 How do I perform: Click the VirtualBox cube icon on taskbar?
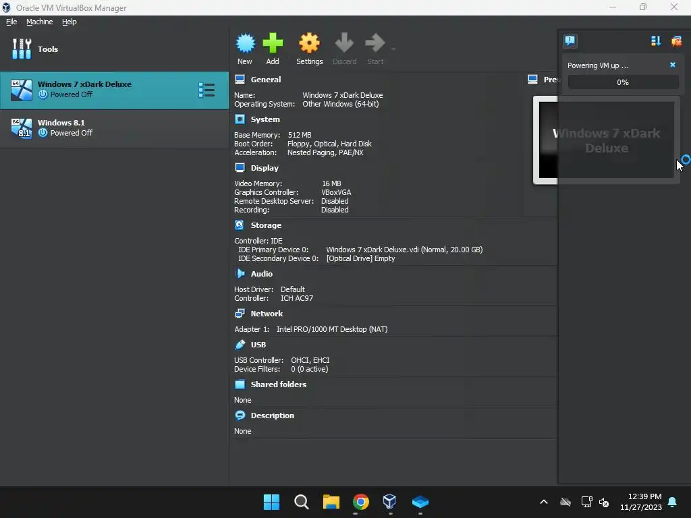click(389, 502)
